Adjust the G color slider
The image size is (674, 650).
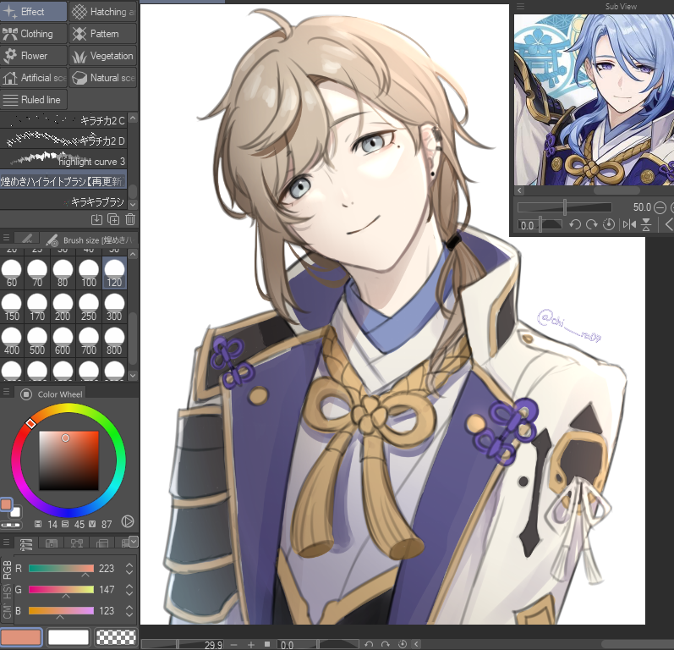tap(61, 589)
